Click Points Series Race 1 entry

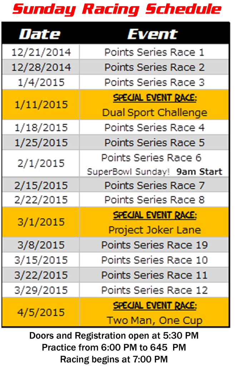154,52
